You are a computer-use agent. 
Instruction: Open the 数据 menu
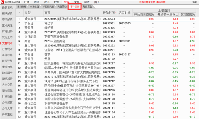coord(57,2)
